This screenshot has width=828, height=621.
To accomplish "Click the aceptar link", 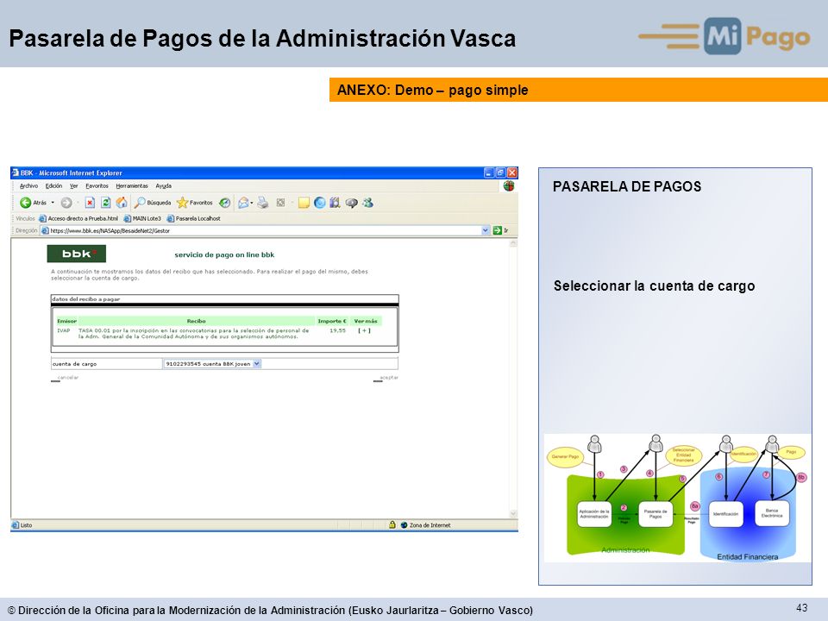I will (x=389, y=377).
